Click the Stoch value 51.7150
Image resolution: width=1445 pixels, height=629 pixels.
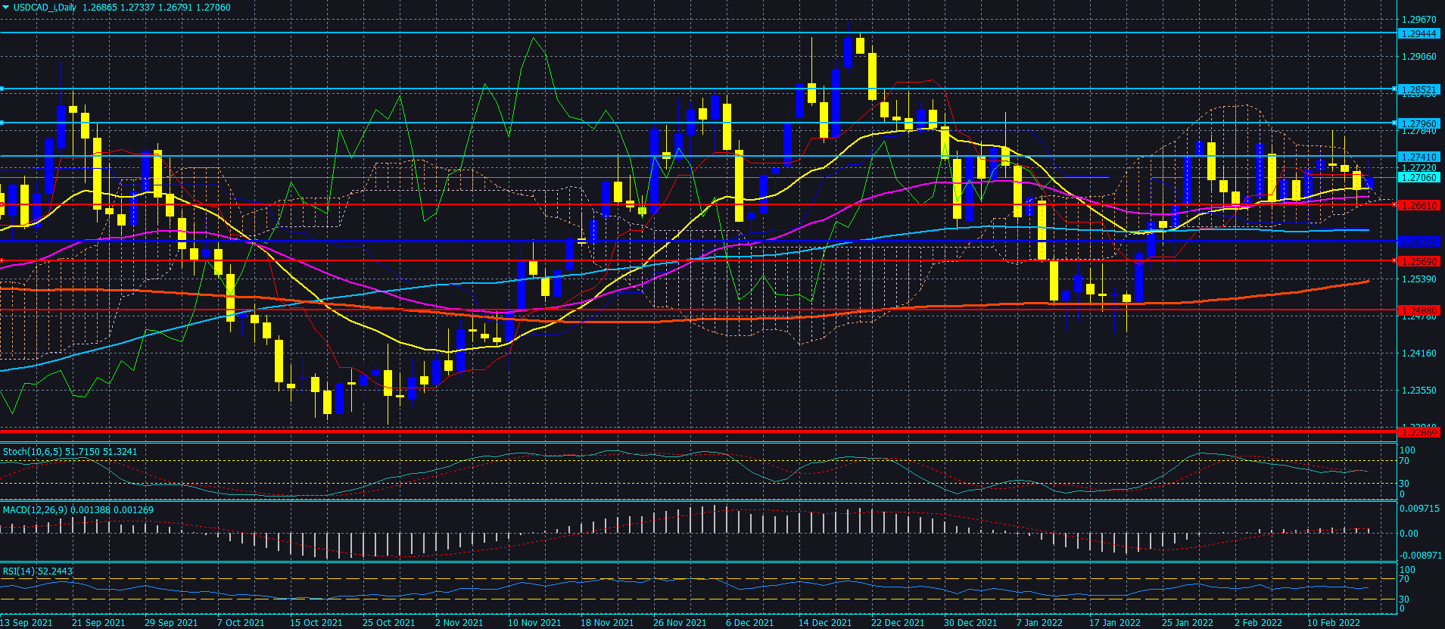coord(83,452)
